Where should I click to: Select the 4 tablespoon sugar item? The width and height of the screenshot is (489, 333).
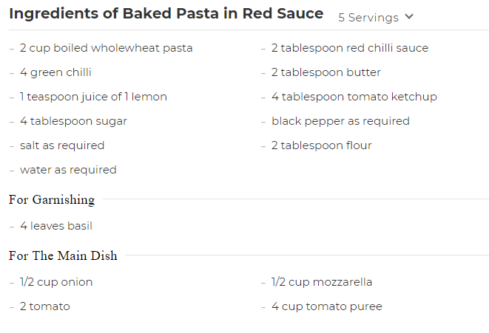click(73, 121)
